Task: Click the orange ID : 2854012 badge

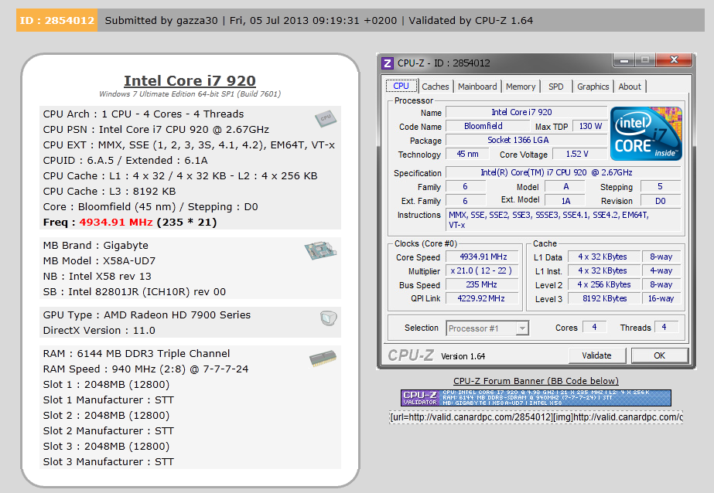Action: tap(57, 20)
